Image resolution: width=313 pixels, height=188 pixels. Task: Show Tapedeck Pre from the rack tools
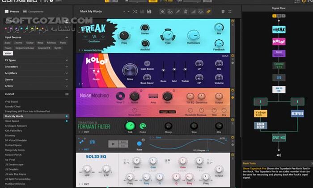pos(170,12)
